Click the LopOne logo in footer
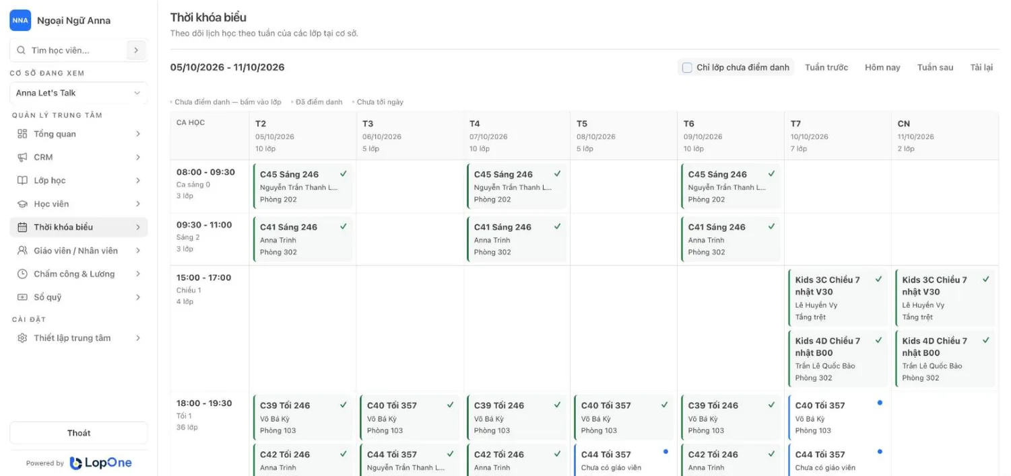The width and height of the screenshot is (1011, 476). [x=100, y=463]
